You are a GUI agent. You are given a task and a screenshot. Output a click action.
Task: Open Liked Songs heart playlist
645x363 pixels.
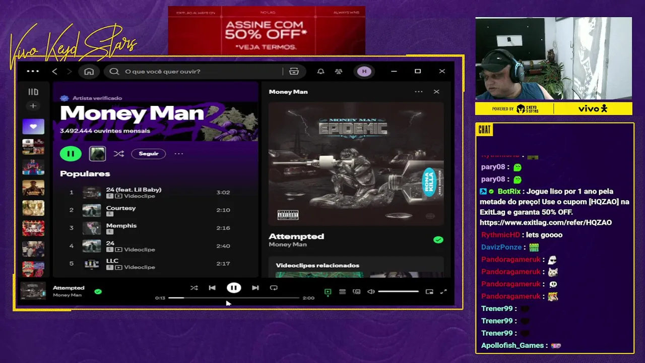click(x=33, y=127)
